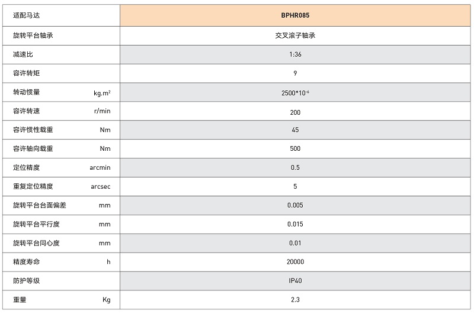Screen dimensions: 474x314
Task: Select the 适配马达 row label
Action: pos(27,16)
